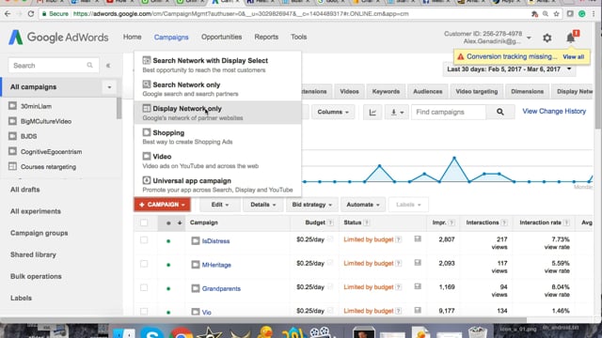The image size is (602, 338).
Task: Open the Edit dropdown
Action: pyautogui.click(x=219, y=205)
